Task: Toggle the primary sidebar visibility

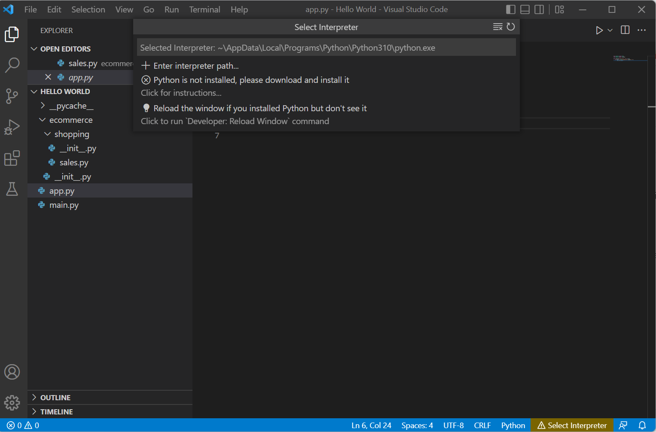Action: coord(511,9)
